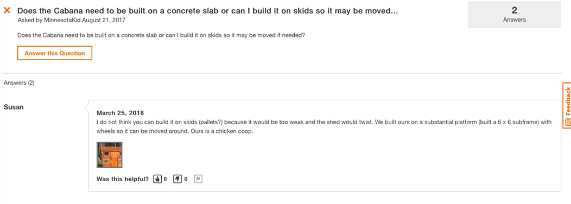Mark Susan's answer helpful with thumbs up

158,179
